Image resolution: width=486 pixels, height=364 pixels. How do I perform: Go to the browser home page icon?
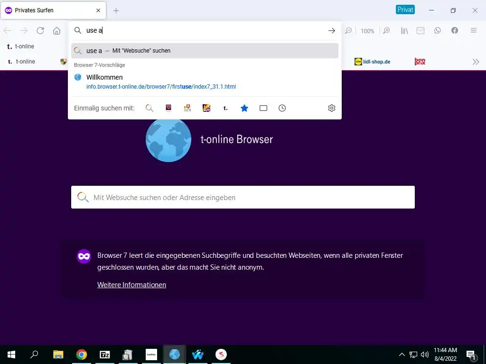pos(57,30)
